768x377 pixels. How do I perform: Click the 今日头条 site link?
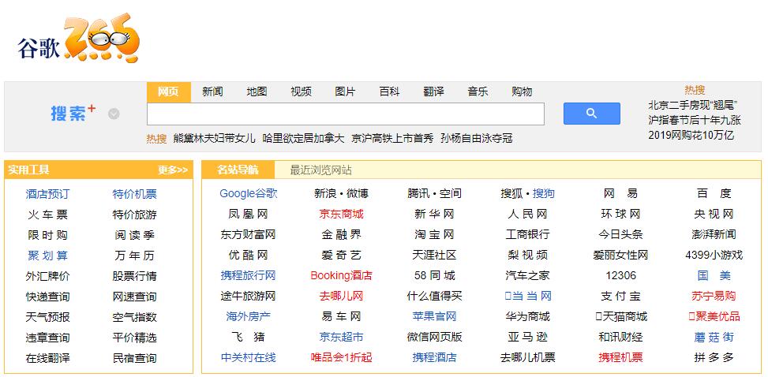[620, 234]
